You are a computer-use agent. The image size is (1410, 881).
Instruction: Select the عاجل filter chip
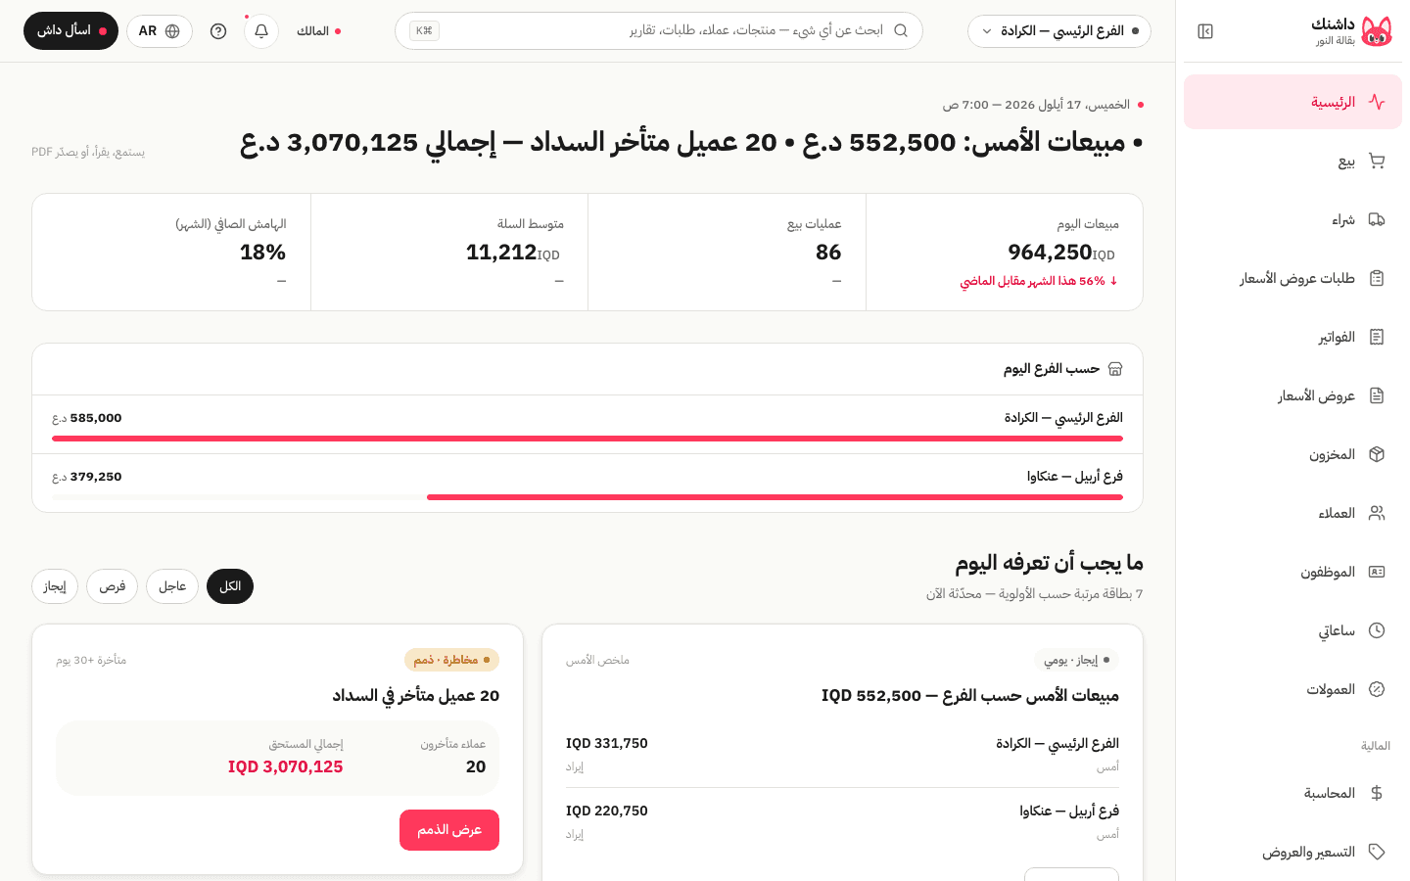pyautogui.click(x=172, y=586)
